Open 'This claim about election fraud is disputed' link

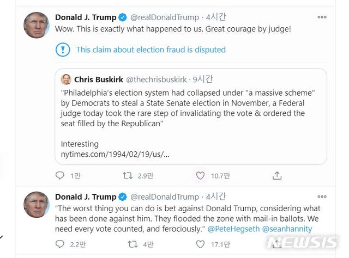pos(151,50)
